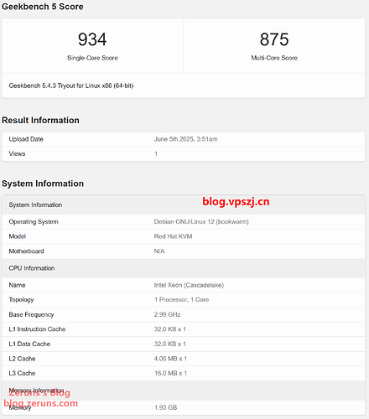Click the blog.vpszj.cn red watermark
Screen dimensions: 369x419
(236, 202)
